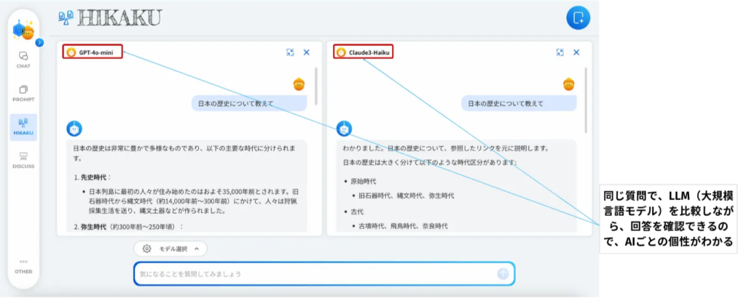Screen dimensions: 746x298
Task: Close the Claude3-Haiku panel
Action: click(576, 52)
